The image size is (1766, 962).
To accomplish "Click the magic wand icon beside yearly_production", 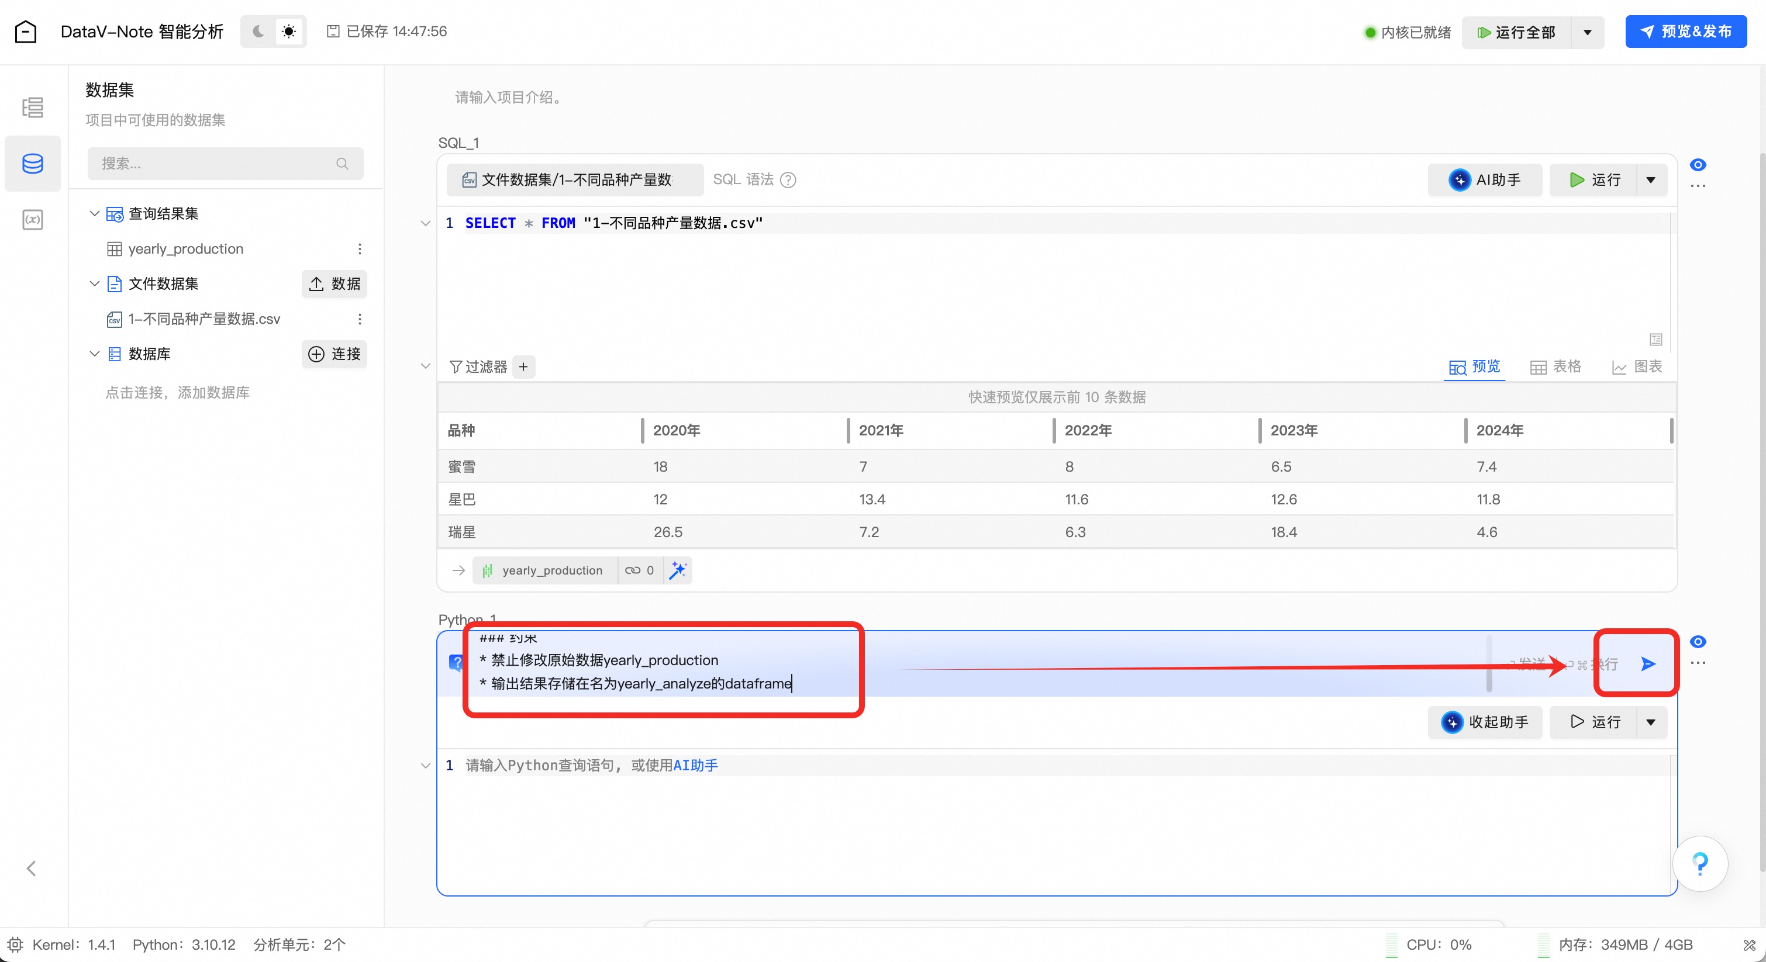I will 677,570.
